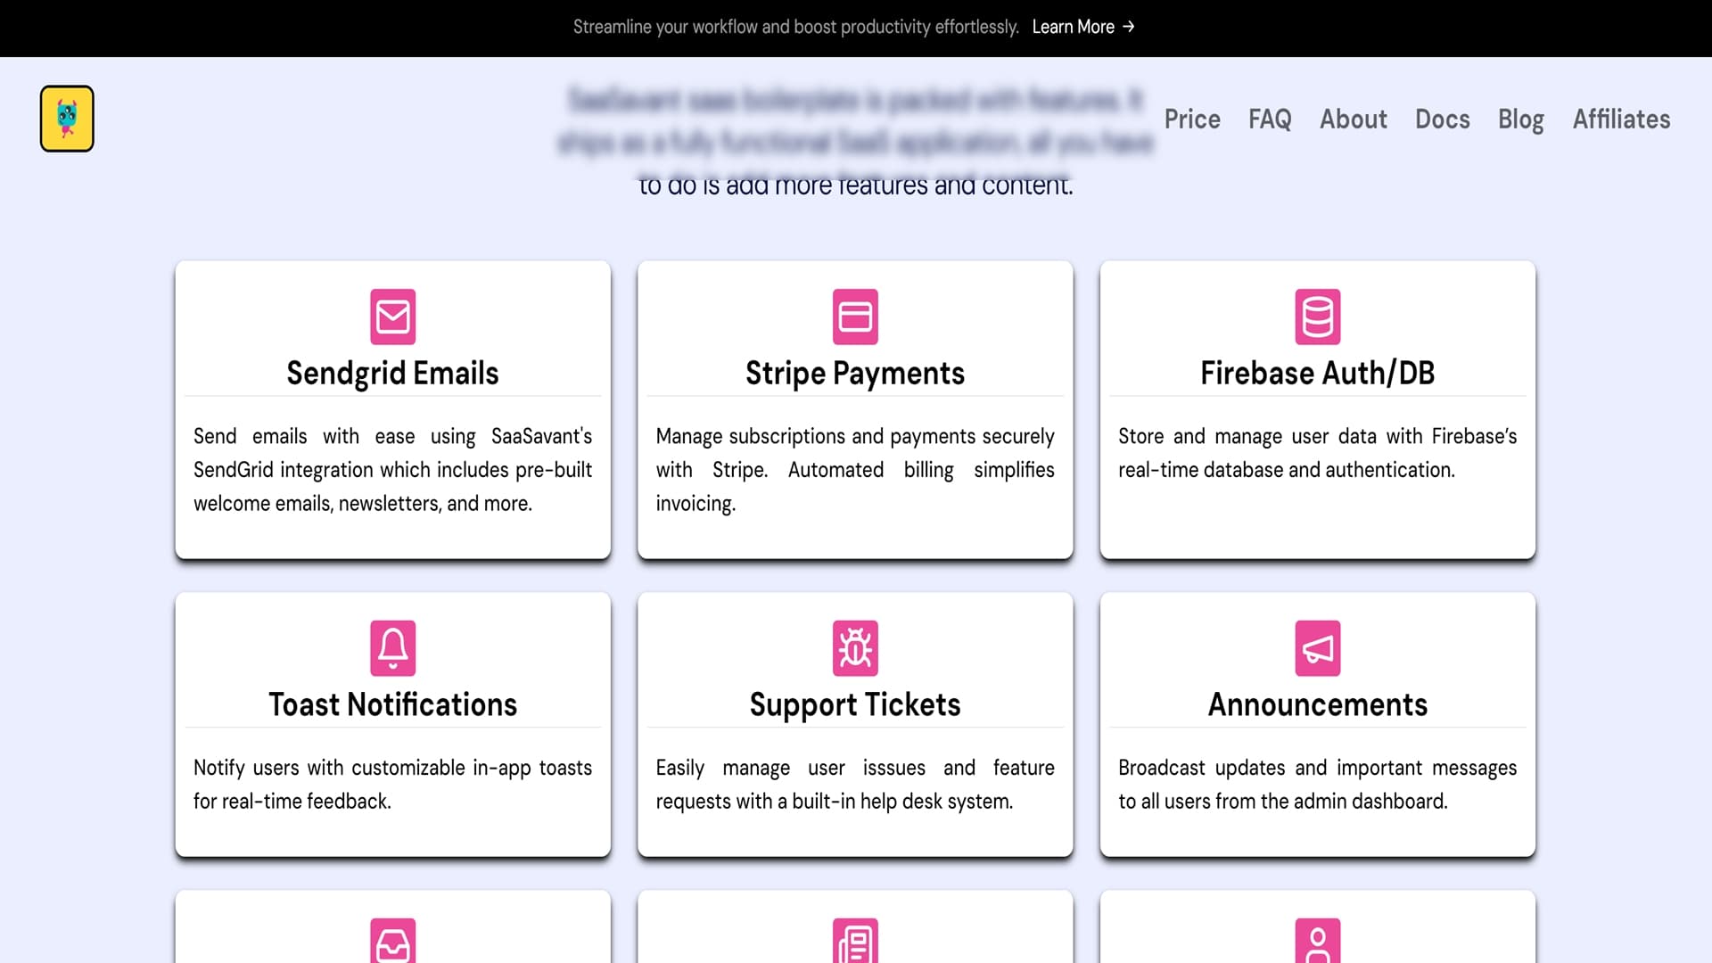Image resolution: width=1712 pixels, height=963 pixels.
Task: Click the Announcements megaphone icon
Action: pos(1317,648)
